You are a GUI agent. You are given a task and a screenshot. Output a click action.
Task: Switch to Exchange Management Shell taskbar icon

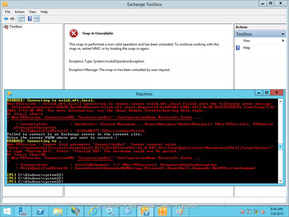(145, 211)
